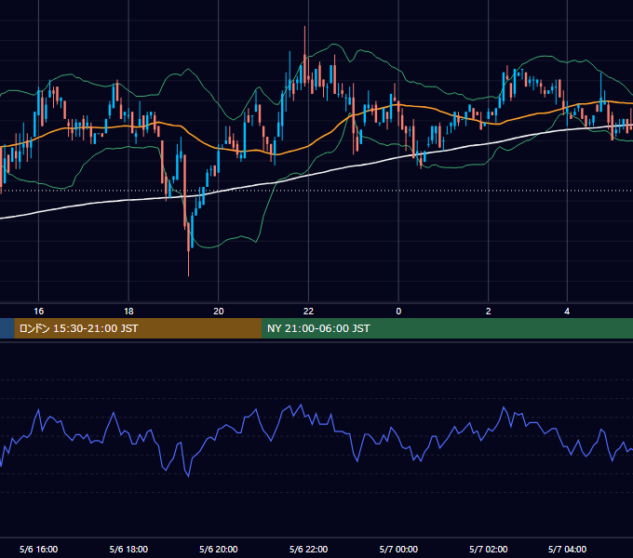This screenshot has height=558, width=633.
Task: Click the 2 hour label on price chart axis
Action: pos(488,312)
